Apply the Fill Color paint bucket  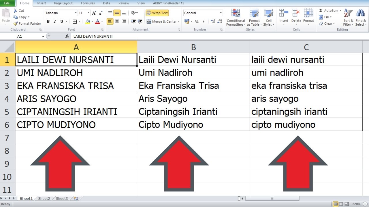(88, 22)
